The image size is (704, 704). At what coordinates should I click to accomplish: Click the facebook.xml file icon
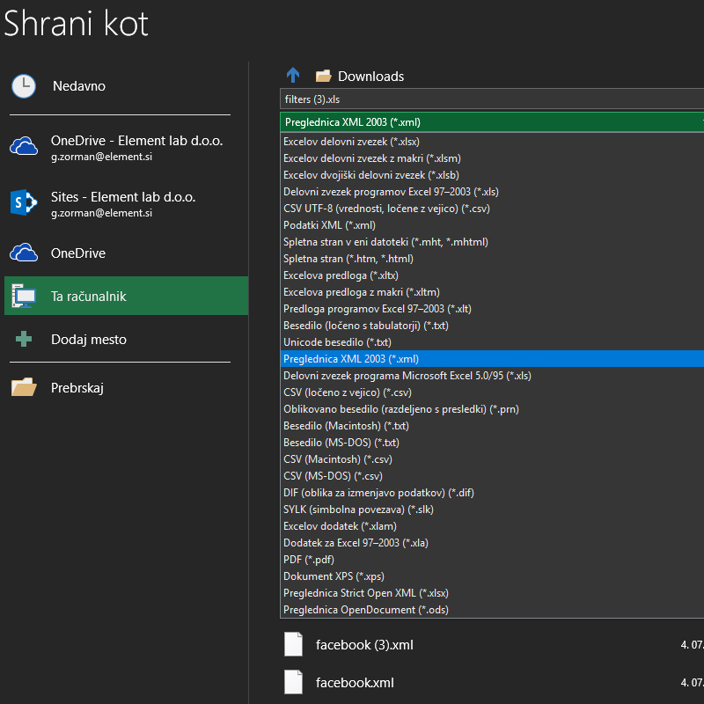pos(293,682)
